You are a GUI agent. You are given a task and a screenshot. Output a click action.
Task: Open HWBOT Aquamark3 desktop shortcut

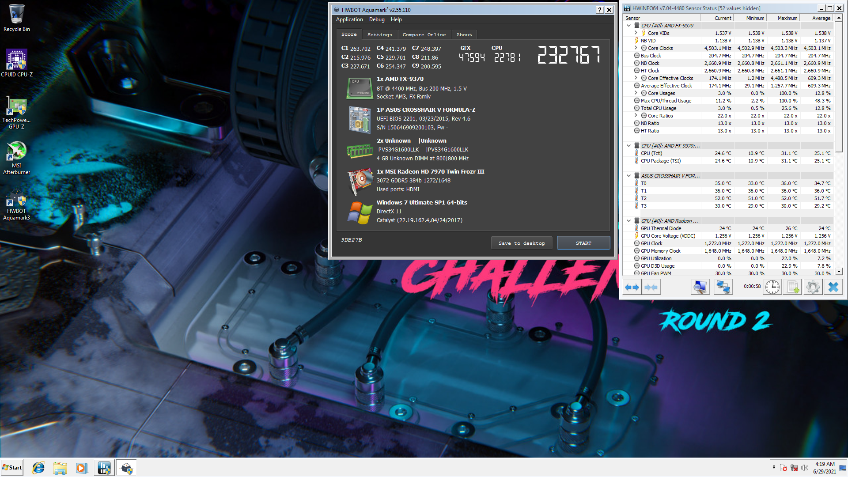[17, 204]
